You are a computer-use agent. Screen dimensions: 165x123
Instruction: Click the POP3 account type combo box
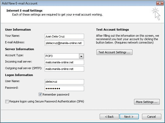click(x=64, y=56)
